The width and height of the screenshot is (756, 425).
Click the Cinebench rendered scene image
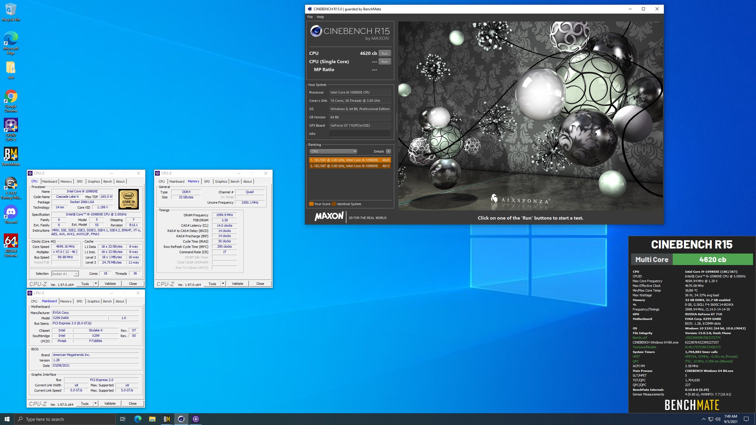[530, 116]
